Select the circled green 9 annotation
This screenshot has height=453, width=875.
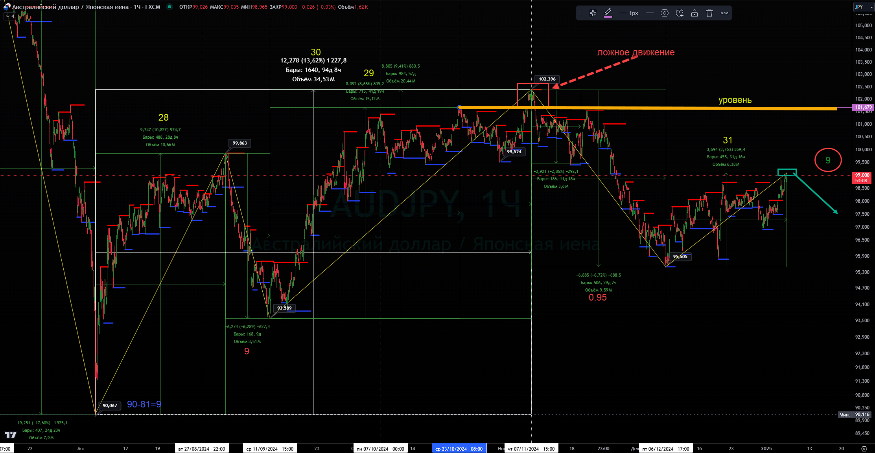[x=828, y=160]
